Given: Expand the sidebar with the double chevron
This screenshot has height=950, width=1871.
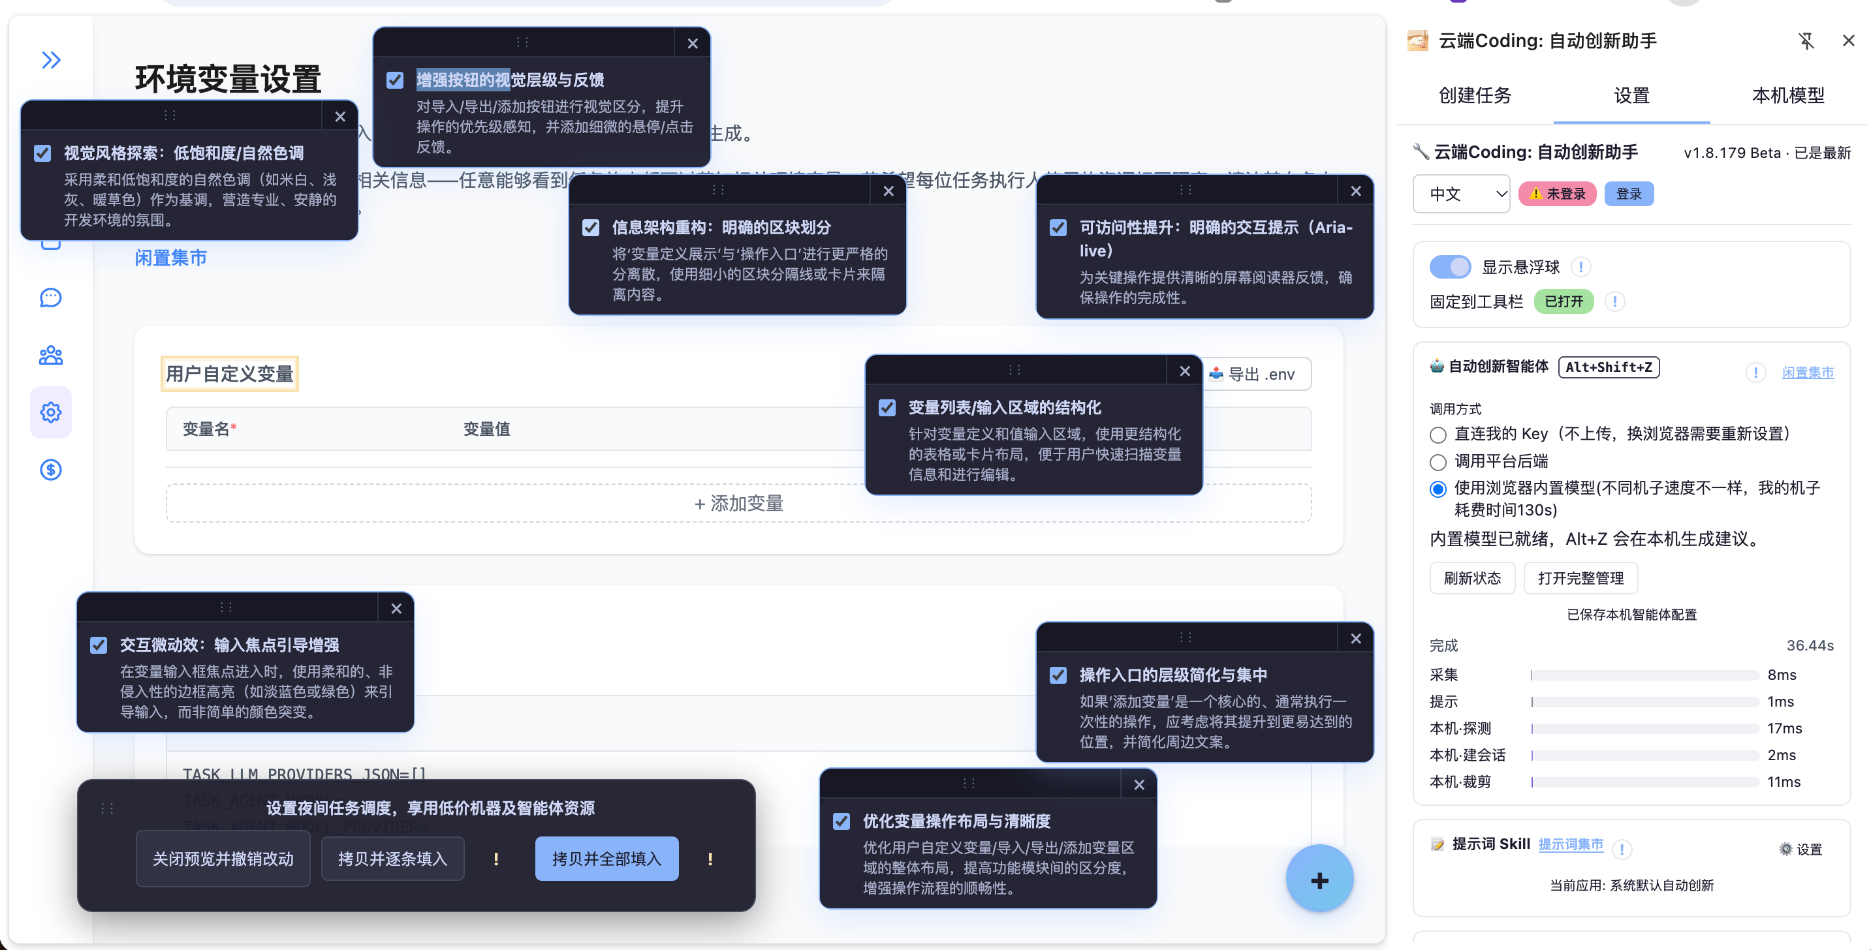Looking at the screenshot, I should click(x=51, y=60).
